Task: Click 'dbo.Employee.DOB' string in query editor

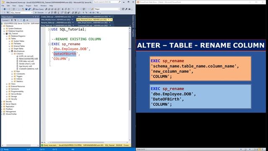Action: [70, 49]
